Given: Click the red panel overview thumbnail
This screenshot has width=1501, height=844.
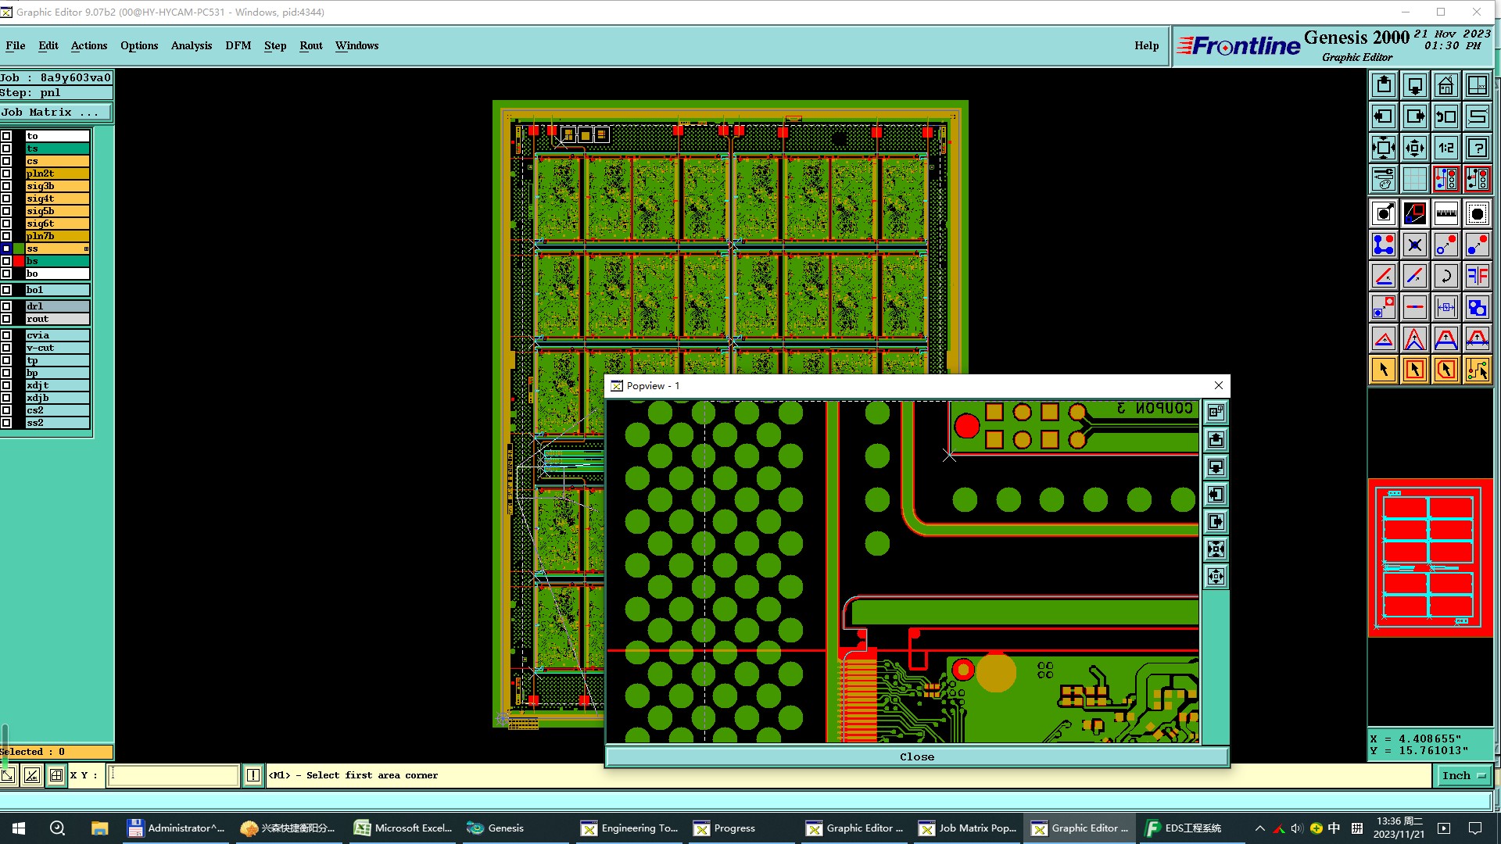Looking at the screenshot, I should tap(1430, 557).
